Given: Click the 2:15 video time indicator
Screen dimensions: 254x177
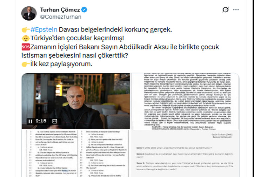Looking at the screenshot, I should 41,121.
